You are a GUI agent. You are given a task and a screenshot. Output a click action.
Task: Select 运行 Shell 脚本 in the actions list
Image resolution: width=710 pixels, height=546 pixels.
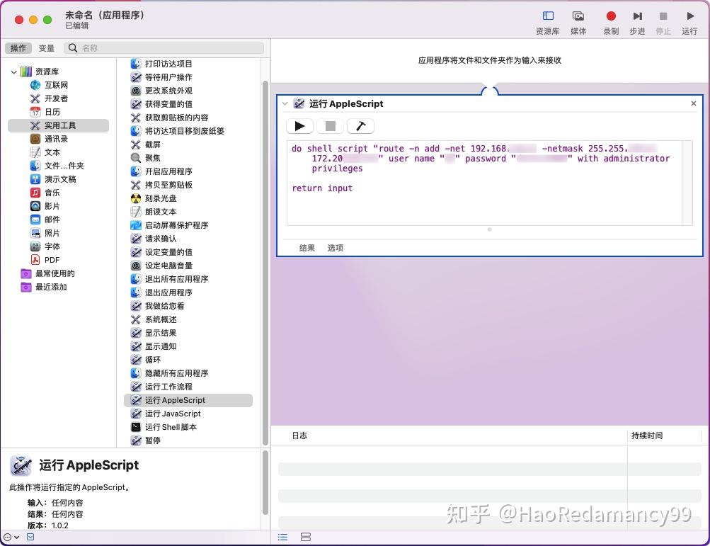click(x=172, y=427)
